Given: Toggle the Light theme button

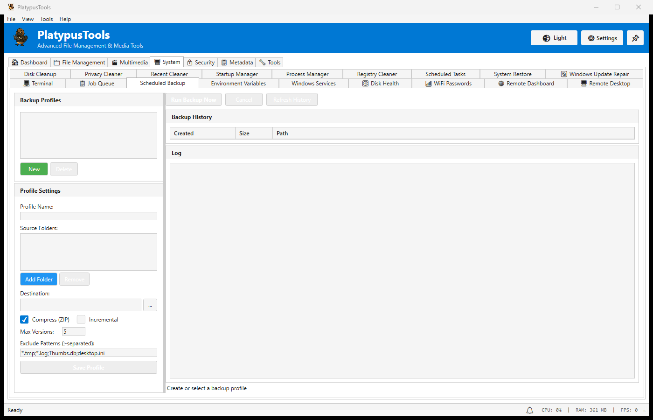Looking at the screenshot, I should click(x=554, y=38).
